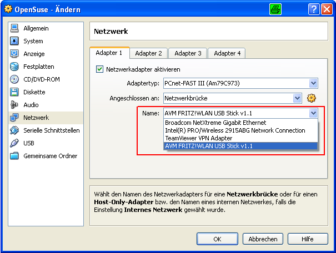Expand the Adaptertyp dropdown
This screenshot has width=336, height=253.
point(313,84)
